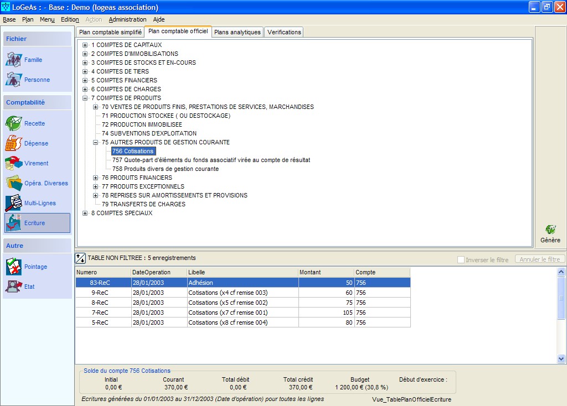The image size is (567, 406).
Task: Open the Virement transfer tool
Action: point(14,163)
